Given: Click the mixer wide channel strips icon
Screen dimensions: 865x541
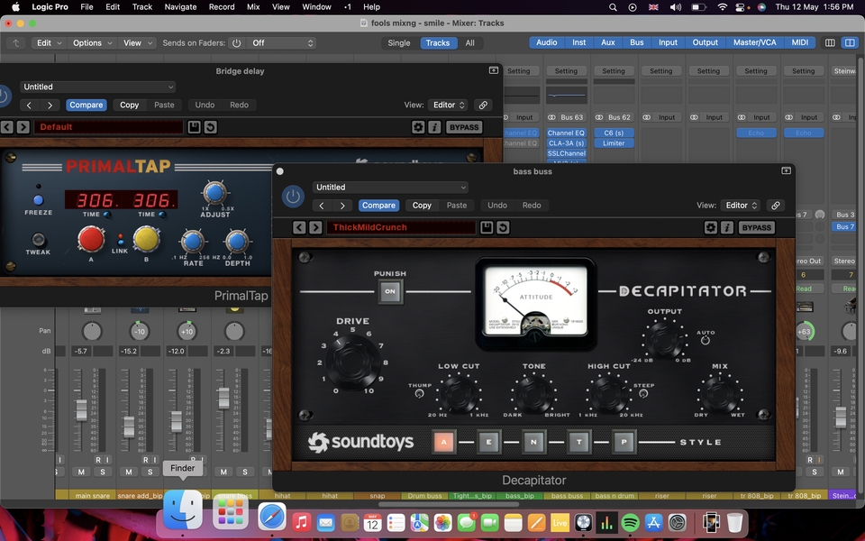Looking at the screenshot, I should click(850, 42).
